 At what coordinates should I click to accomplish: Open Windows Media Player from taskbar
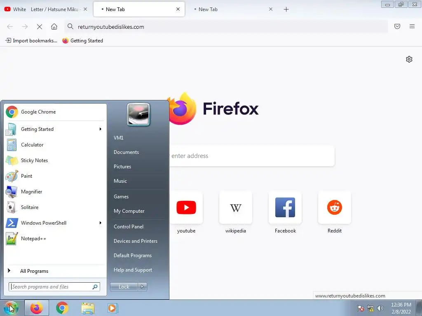coord(113,308)
